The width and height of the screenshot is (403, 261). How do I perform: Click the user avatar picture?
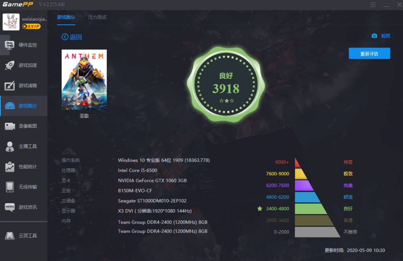pos(11,22)
